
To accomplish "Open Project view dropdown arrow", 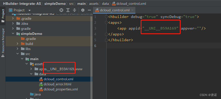I will click(x=30, y=10).
